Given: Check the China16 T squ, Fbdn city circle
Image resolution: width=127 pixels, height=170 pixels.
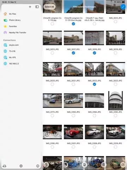Looking at the screenshot, I should [95, 24].
